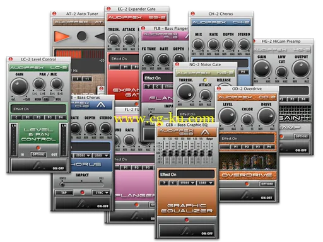Select preset P4 in LC-2 Level Control
Viewport: 323px width, 242px height.
[61, 117]
